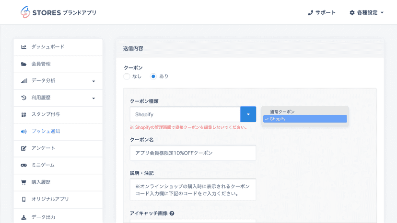Choose the checked Shopify option in list
This screenshot has width=397, height=223.
305,119
